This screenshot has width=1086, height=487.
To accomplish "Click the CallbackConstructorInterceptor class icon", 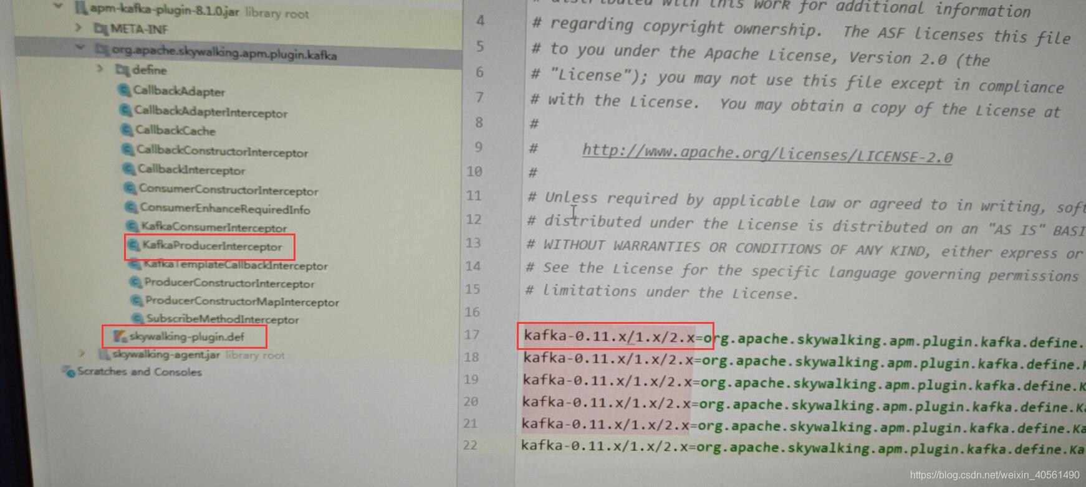I will 128,149.
